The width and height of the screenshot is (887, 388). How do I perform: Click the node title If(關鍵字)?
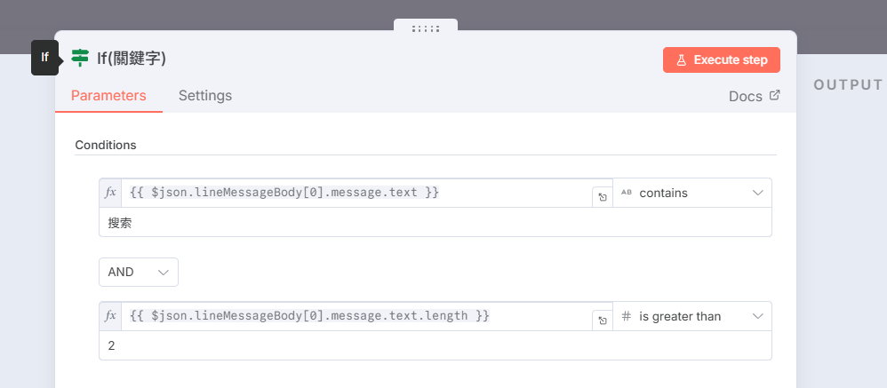[x=132, y=59]
